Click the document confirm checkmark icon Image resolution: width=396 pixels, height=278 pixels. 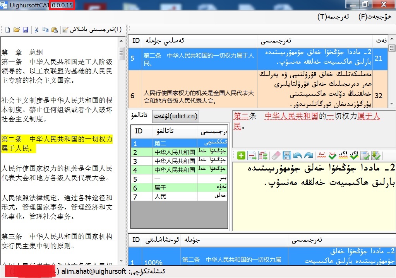(x=365, y=155)
